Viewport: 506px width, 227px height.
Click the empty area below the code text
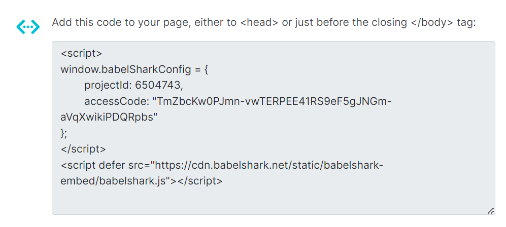[273, 200]
